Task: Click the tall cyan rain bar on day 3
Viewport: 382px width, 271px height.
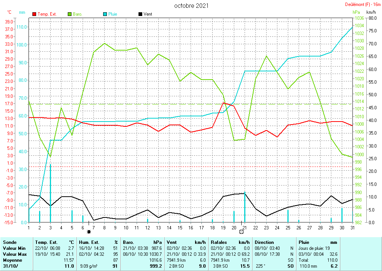Action: coord(51,193)
